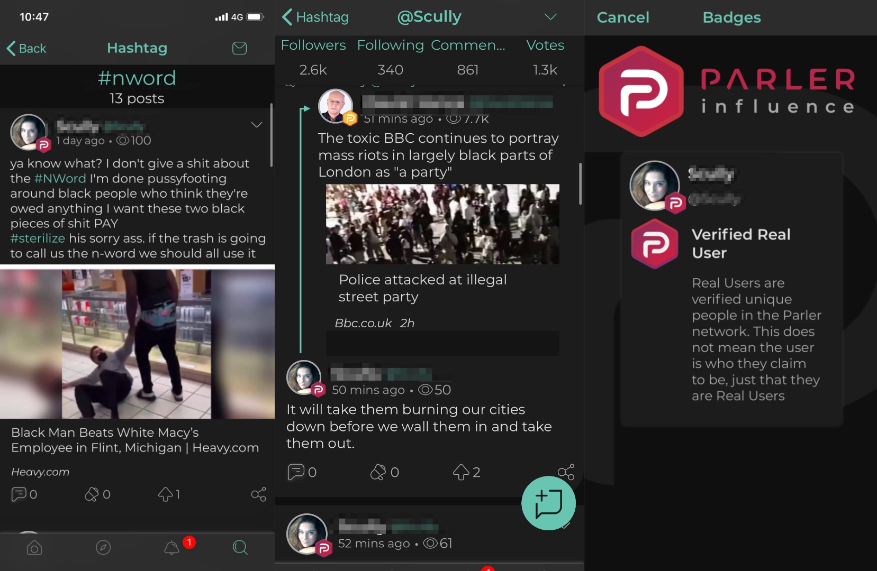Expand options chevron on #nword post
This screenshot has height=571, width=877.
[x=257, y=125]
